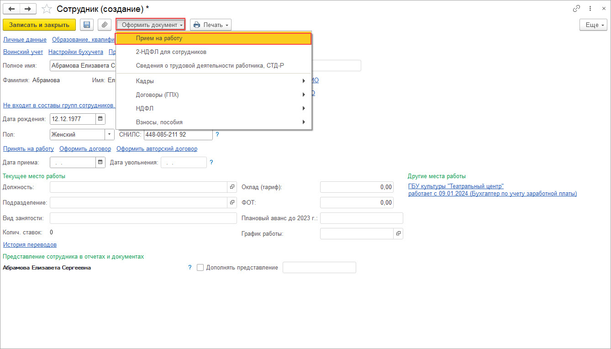Click the Дата приема field
Image resolution: width=611 pixels, height=349 pixels.
click(73, 162)
